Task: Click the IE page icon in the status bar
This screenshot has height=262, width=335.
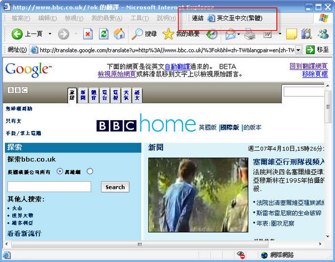Action: point(7,255)
